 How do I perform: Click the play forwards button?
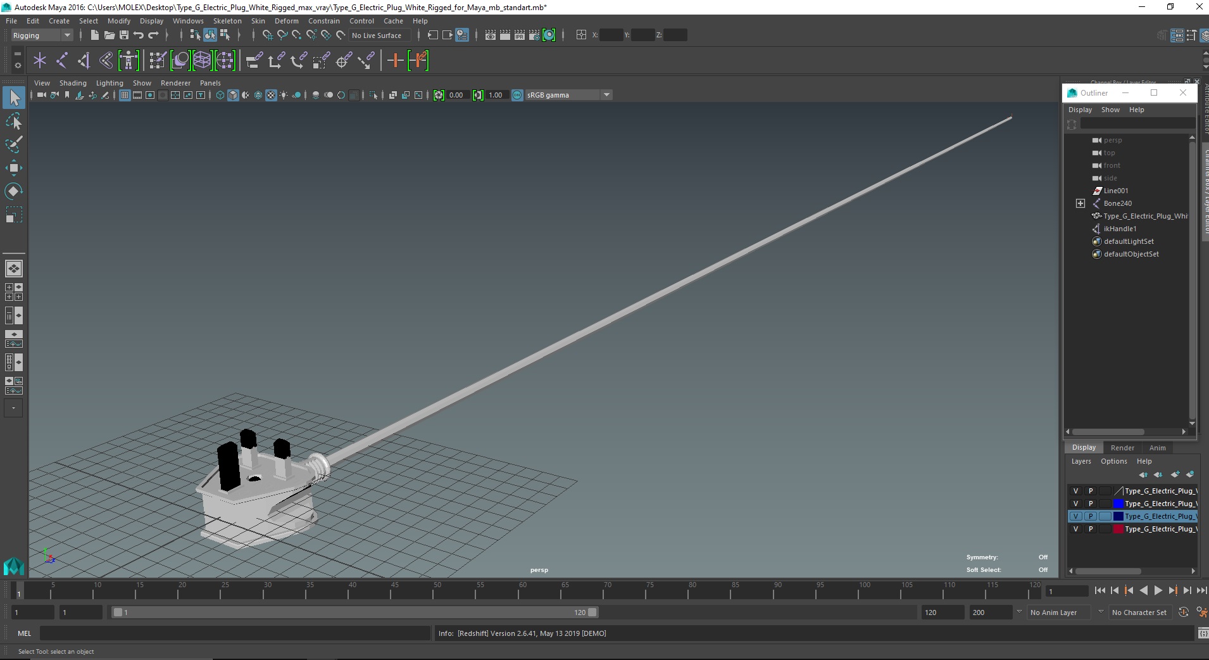1158,590
